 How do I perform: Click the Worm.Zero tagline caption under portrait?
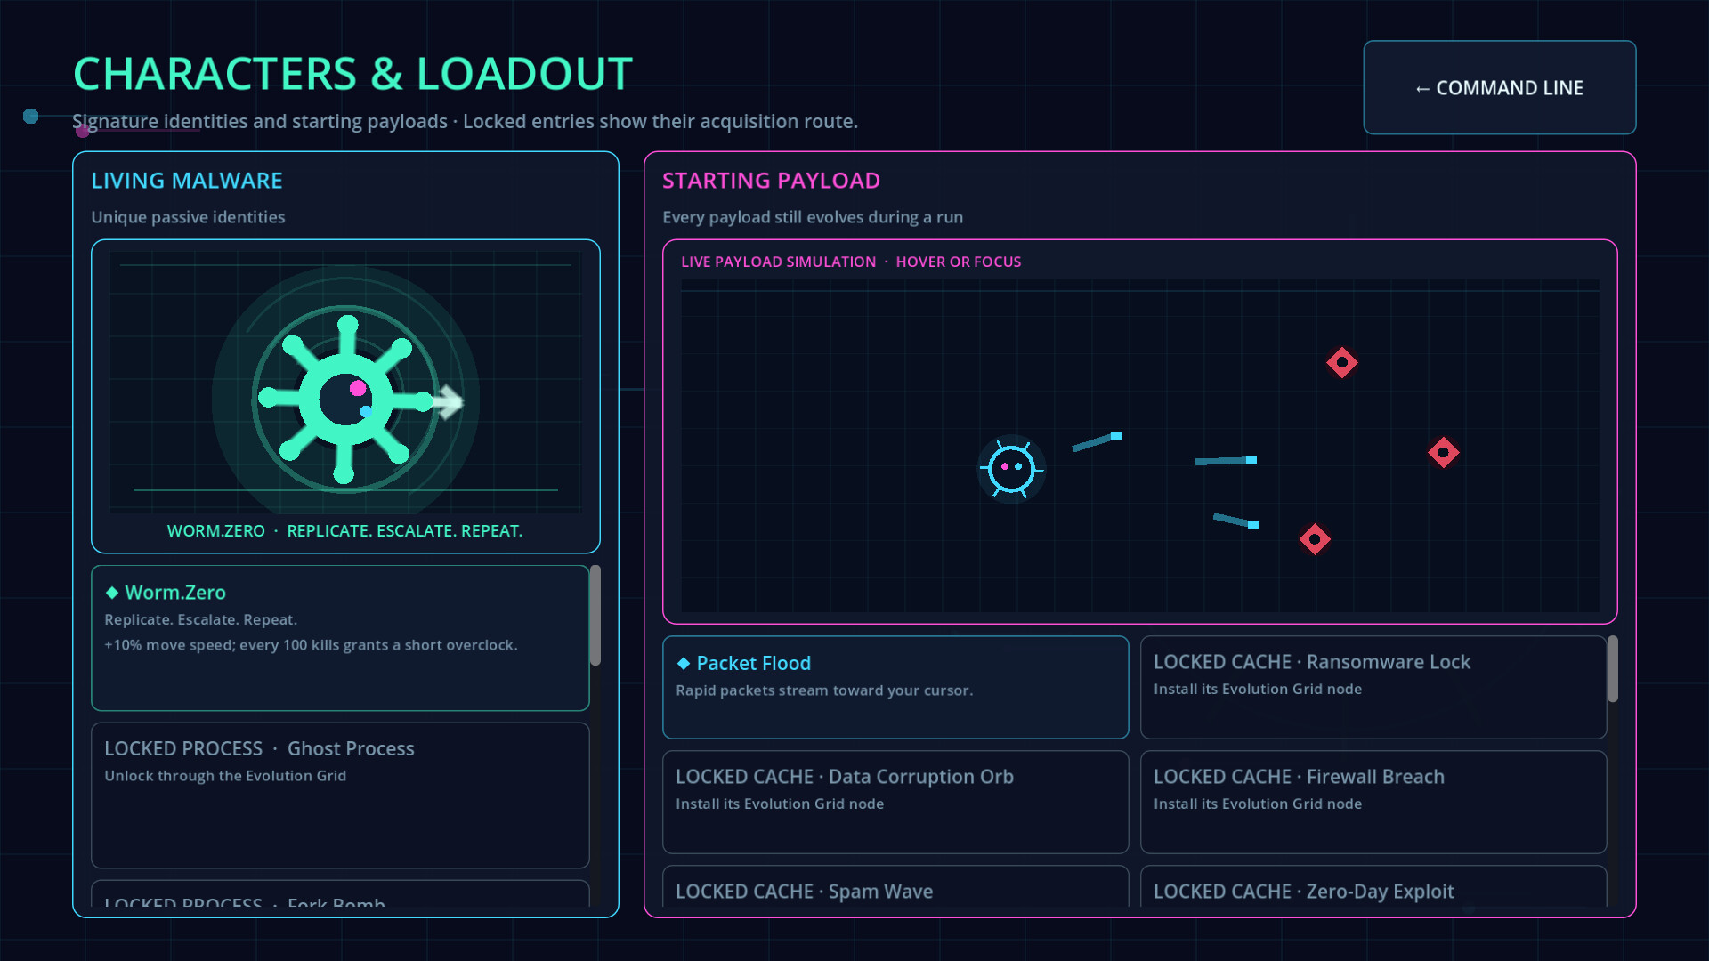pyautogui.click(x=344, y=531)
